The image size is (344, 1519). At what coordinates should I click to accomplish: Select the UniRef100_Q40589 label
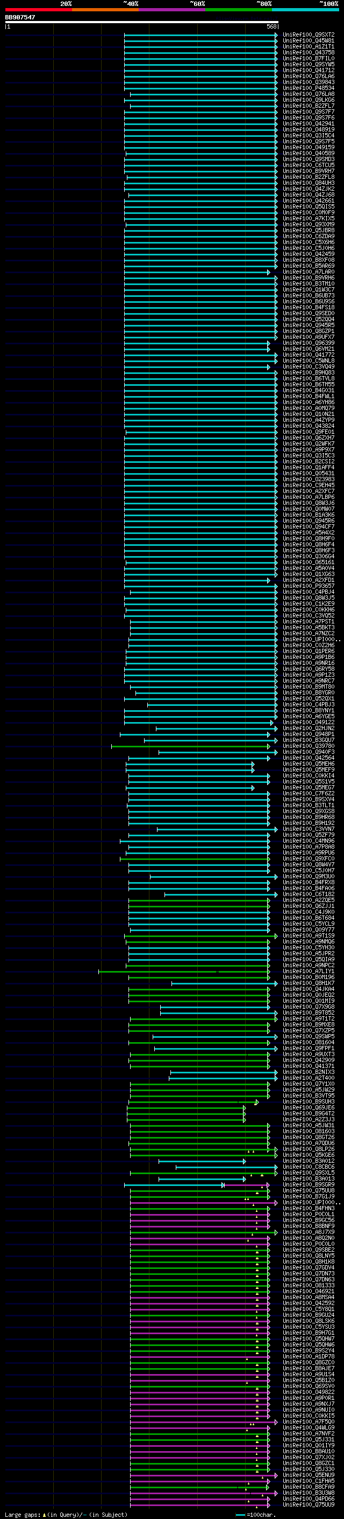click(309, 154)
